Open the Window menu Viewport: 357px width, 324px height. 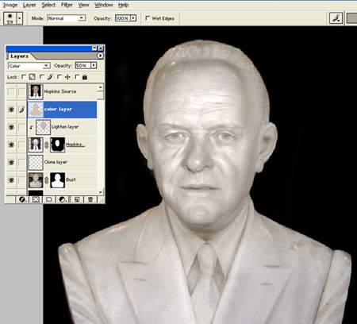103,5
